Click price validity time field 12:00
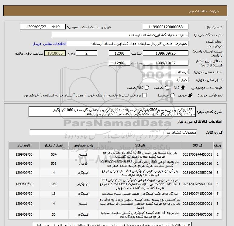The image size is (234, 226). 119,63
